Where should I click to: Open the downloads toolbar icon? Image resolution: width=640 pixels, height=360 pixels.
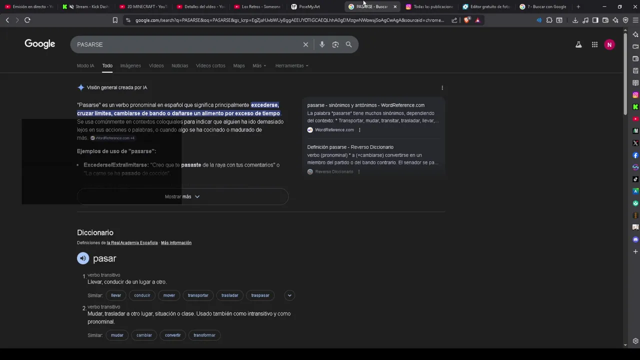(575, 20)
